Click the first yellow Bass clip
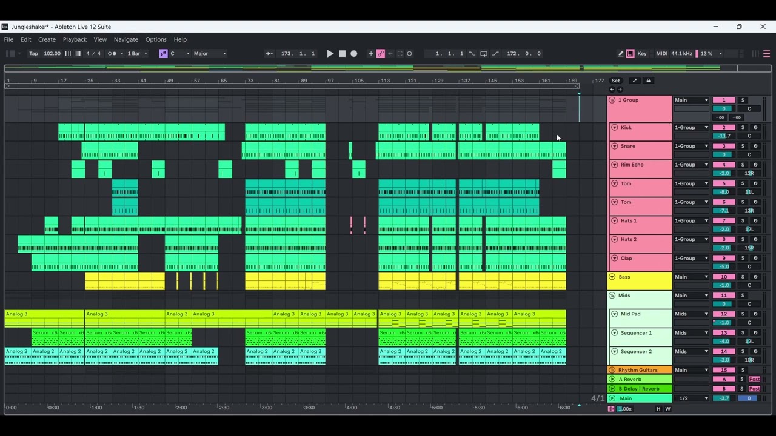The height and width of the screenshot is (436, 776). tap(125, 282)
